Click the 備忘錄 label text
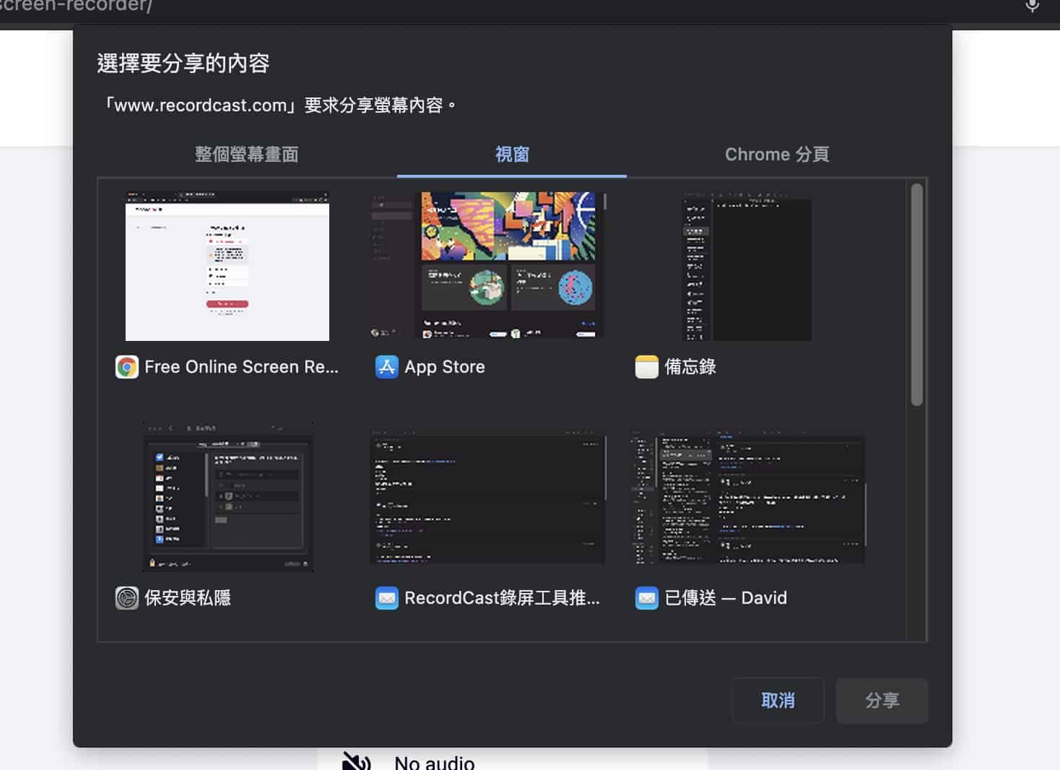The width and height of the screenshot is (1060, 770). pos(690,367)
